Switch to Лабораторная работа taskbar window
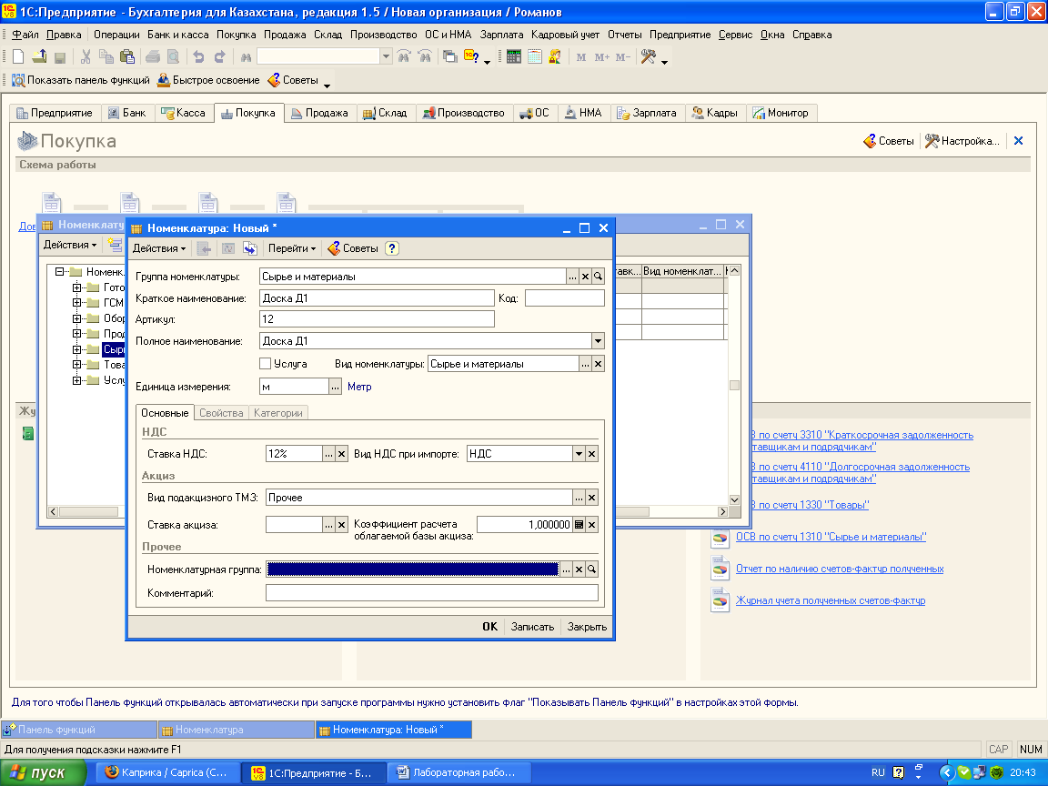The width and height of the screenshot is (1048, 786). coord(458,772)
